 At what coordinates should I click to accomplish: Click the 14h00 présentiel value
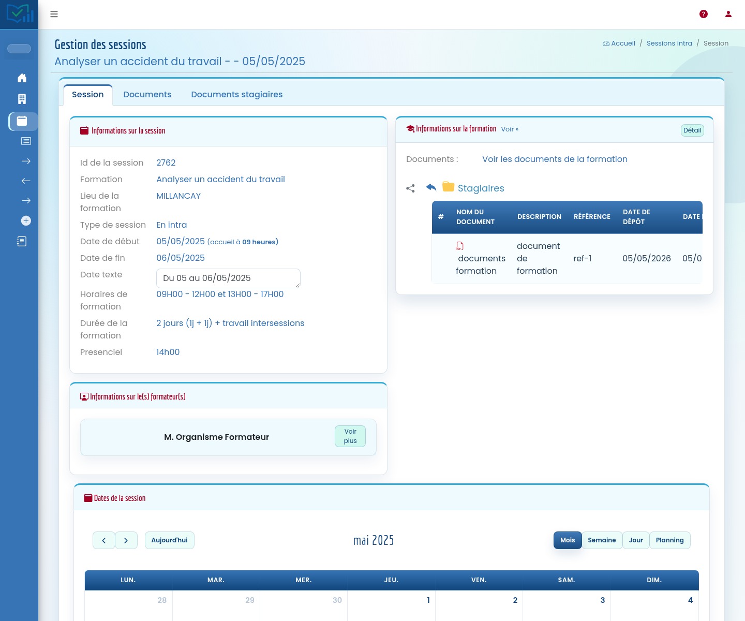168,352
